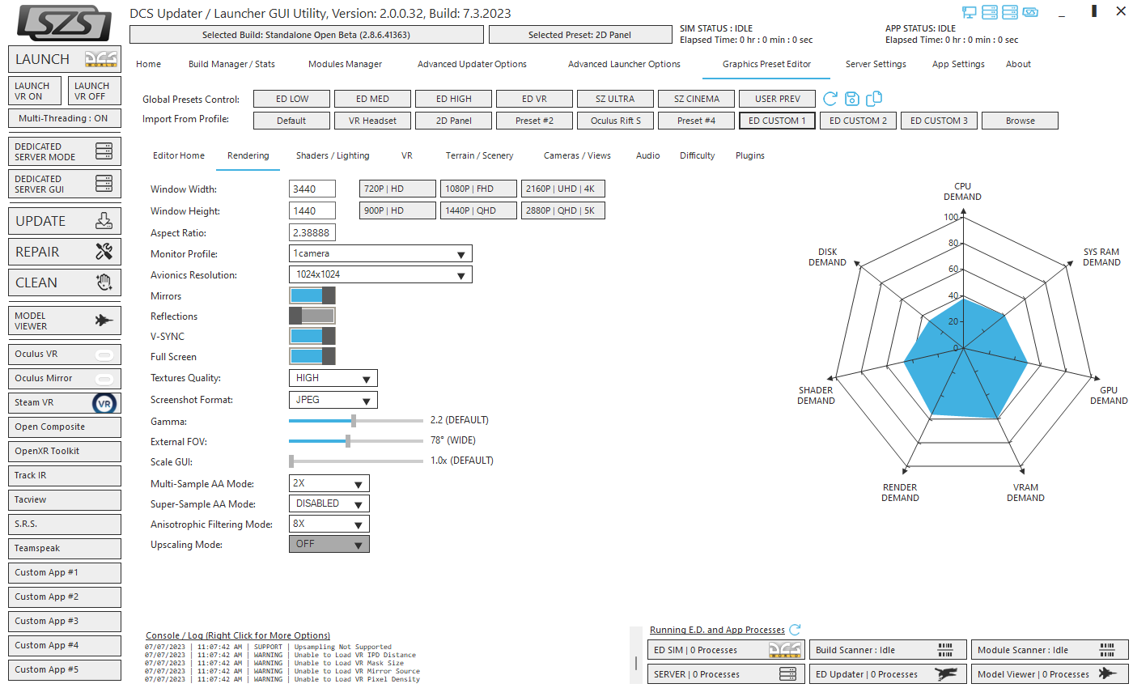Image resolution: width=1133 pixels, height=688 pixels.
Task: Open the Monitor Profile dropdown
Action: 380,254
